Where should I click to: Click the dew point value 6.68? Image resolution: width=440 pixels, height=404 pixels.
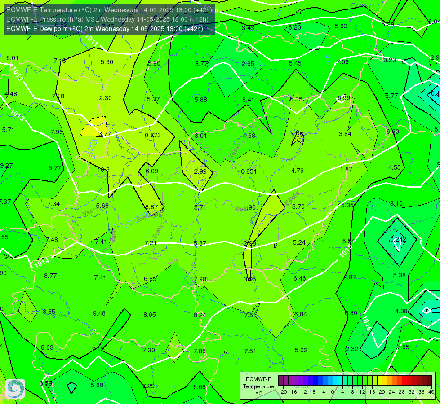pyautogui.click(x=200, y=387)
